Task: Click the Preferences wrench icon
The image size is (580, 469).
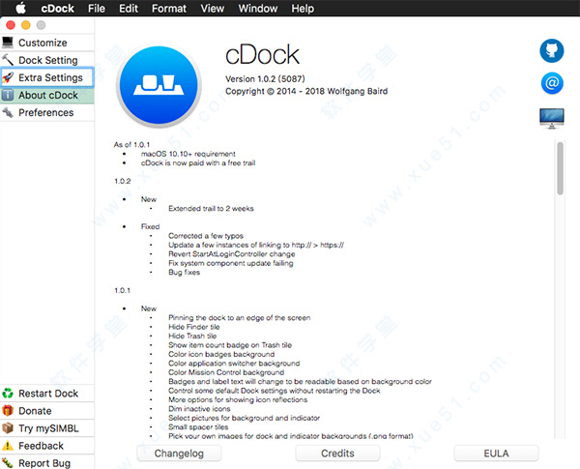Action: (8, 112)
